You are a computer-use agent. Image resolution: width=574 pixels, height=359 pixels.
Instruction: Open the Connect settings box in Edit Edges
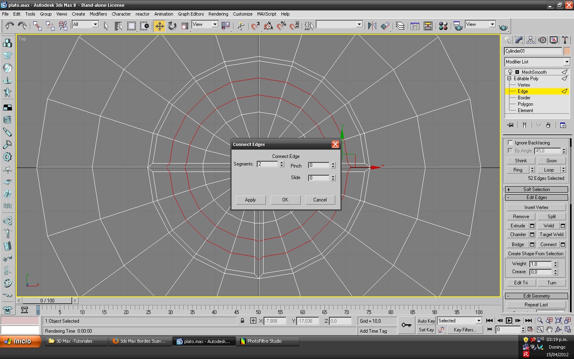point(563,245)
